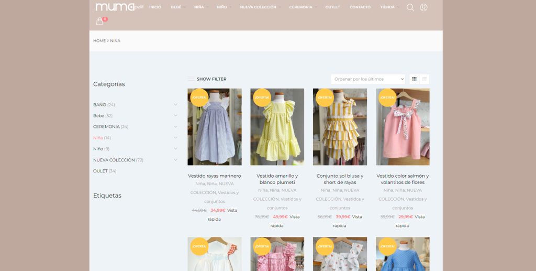Click the 34,99€ sale price
This screenshot has width=536, height=271.
(x=218, y=210)
